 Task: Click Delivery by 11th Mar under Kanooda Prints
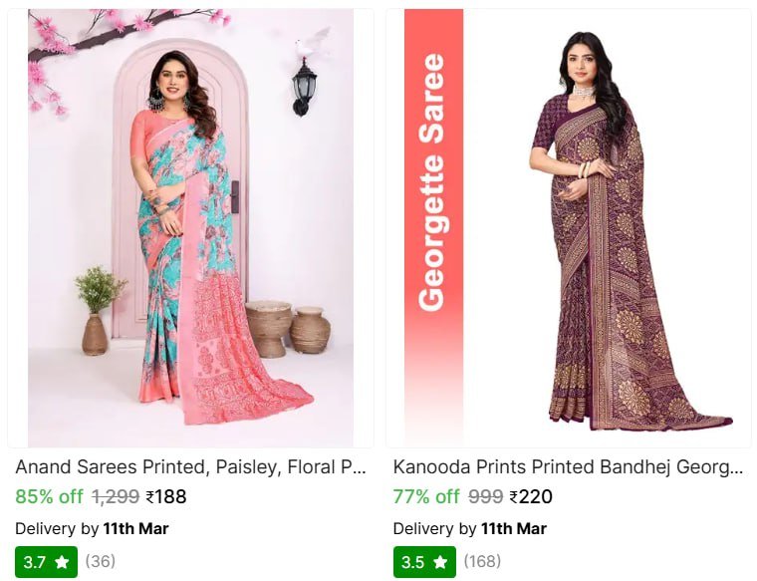click(x=470, y=529)
